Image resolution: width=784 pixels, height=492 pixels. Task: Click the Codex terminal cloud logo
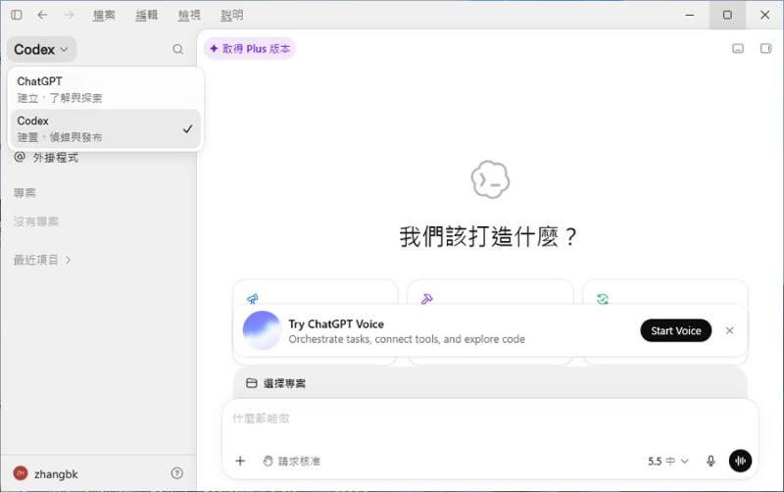(490, 179)
